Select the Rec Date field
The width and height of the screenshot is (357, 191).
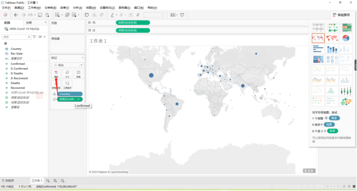(x=17, y=53)
